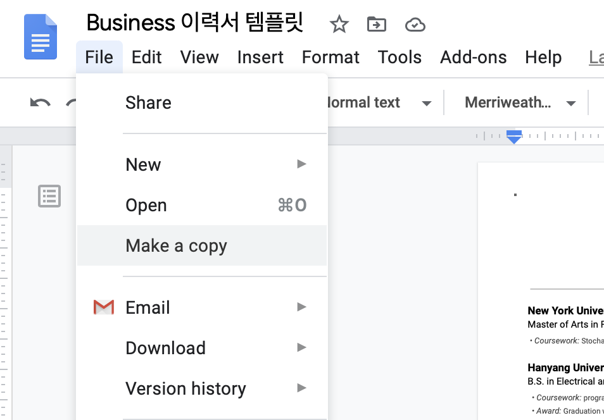The height and width of the screenshot is (420, 604).
Task: Expand the Version history submenu
Action: coord(202,388)
